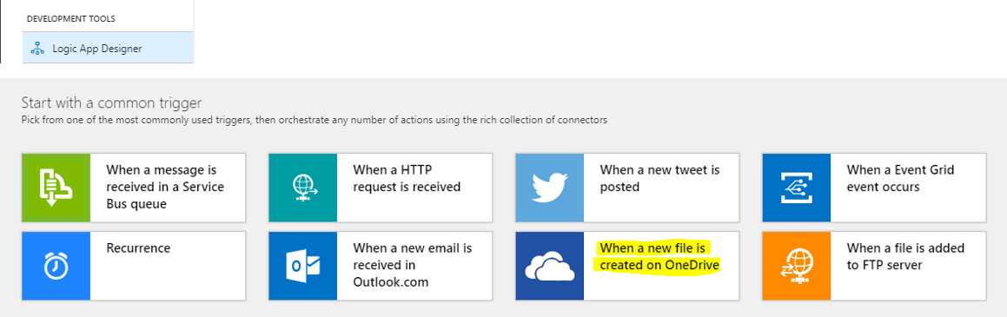The image size is (1007, 317).
Task: Select highlighted "When a new file is created on OneDrive"
Action: (x=659, y=257)
